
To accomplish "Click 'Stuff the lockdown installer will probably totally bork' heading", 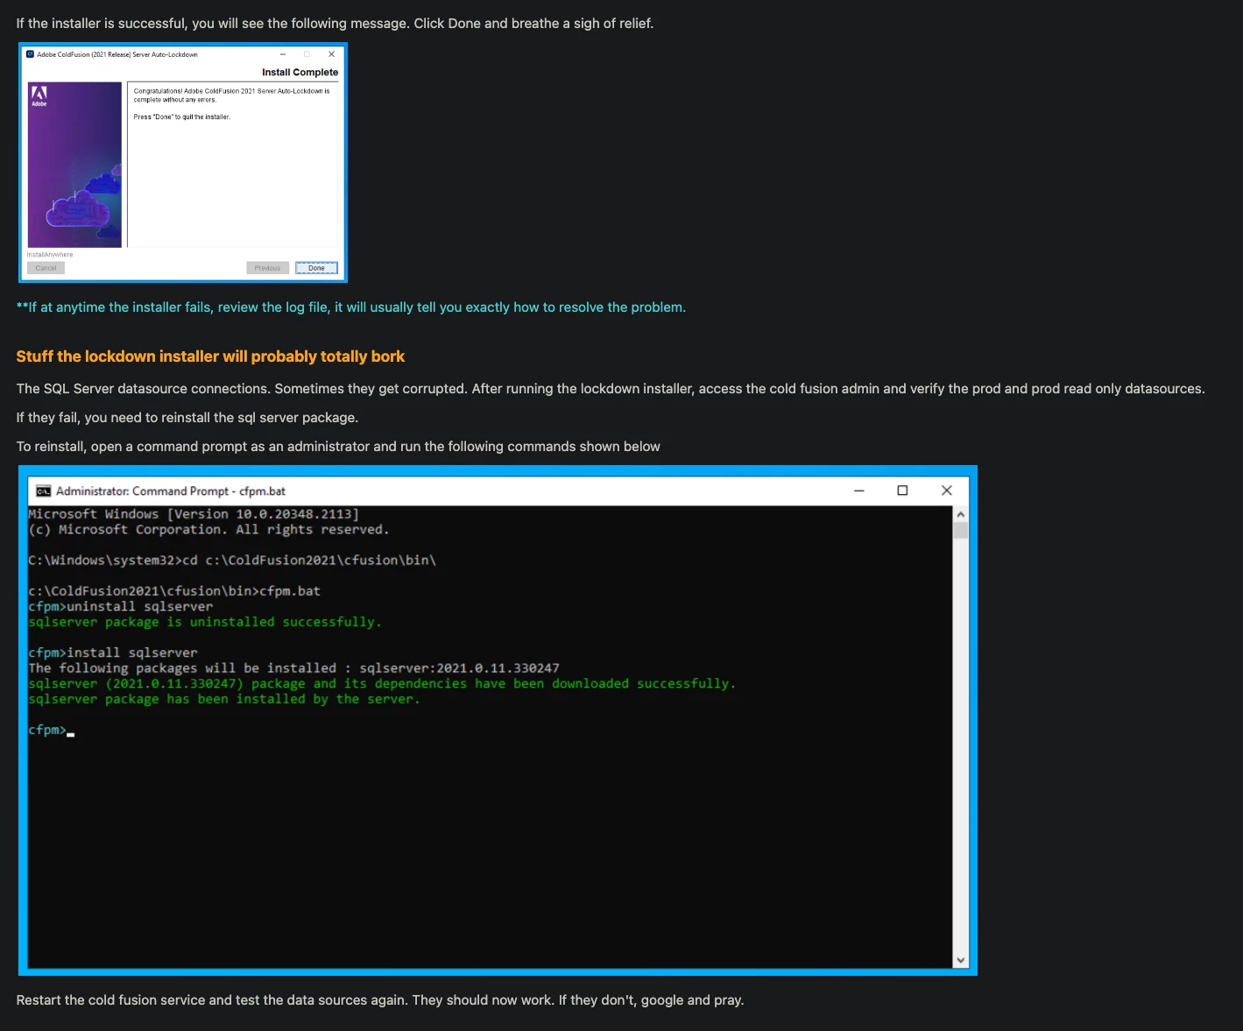I will point(210,357).
